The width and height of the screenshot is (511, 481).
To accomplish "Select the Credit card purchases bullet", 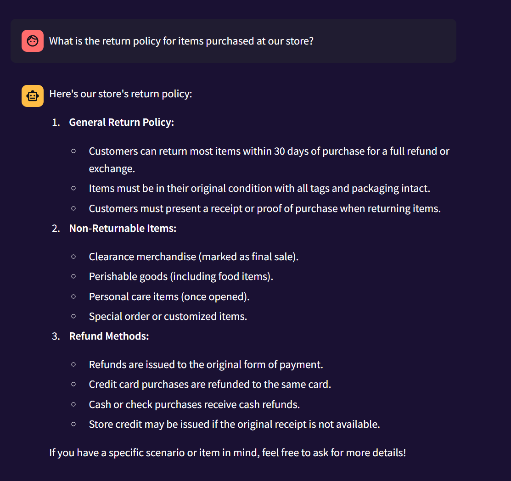I will tap(210, 384).
